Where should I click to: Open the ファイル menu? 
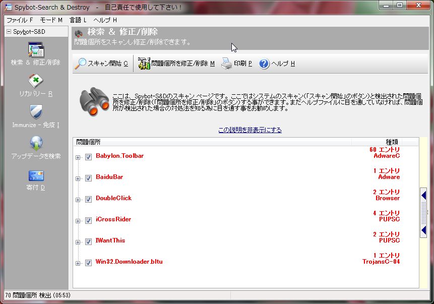click(x=20, y=20)
